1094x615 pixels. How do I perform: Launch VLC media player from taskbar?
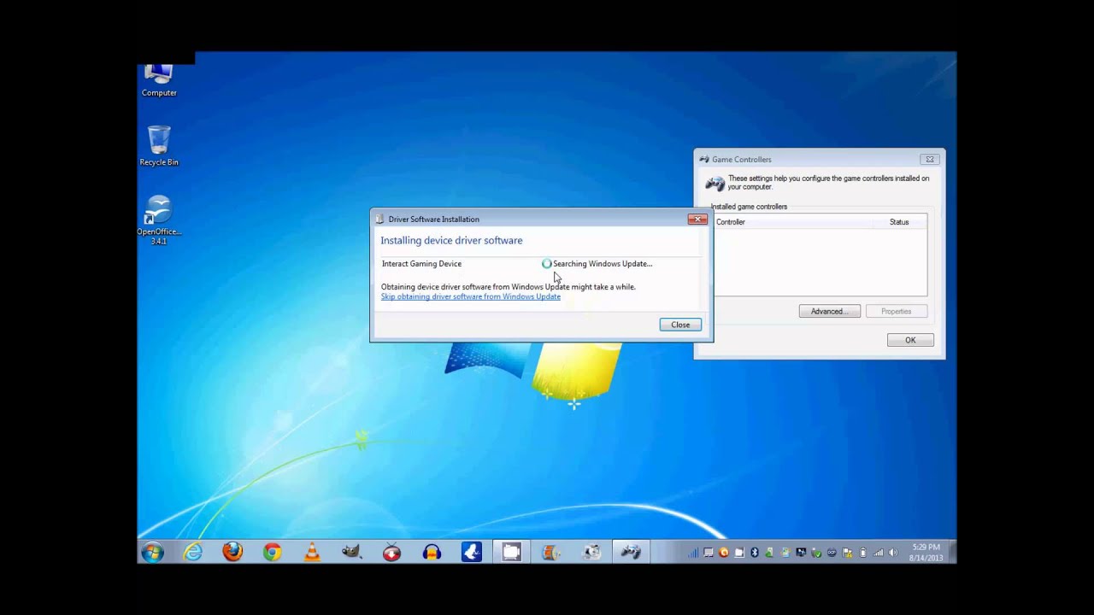coord(312,553)
